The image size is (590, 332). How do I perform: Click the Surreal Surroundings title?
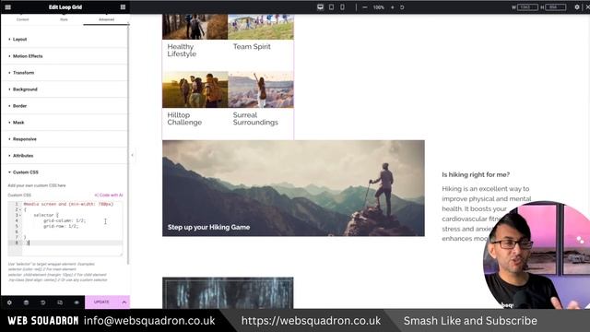[x=255, y=119]
